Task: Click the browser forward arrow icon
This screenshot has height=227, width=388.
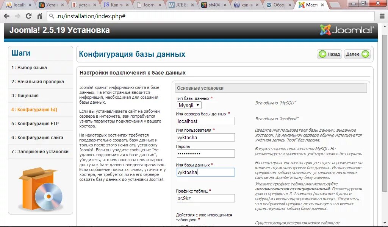Action: point(17,16)
